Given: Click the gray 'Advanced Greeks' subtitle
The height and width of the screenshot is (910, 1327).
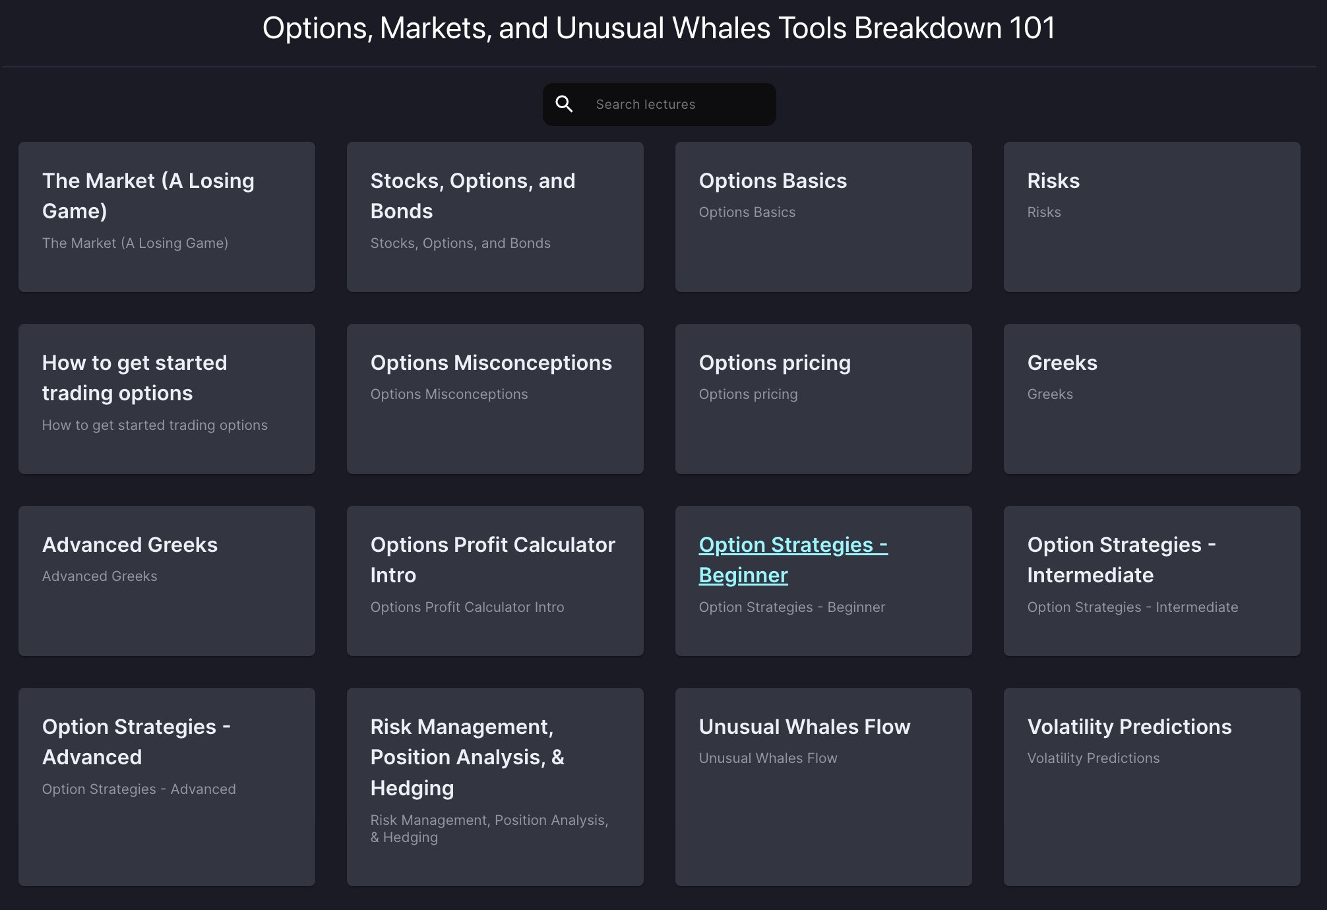Looking at the screenshot, I should tap(100, 576).
